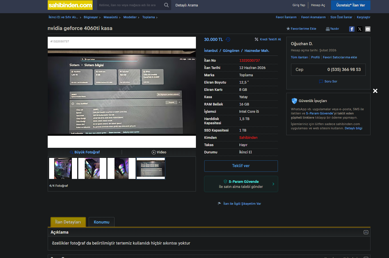The image size is (389, 258).
Task: Click the sahibinden.com logo
Action: [70, 5]
